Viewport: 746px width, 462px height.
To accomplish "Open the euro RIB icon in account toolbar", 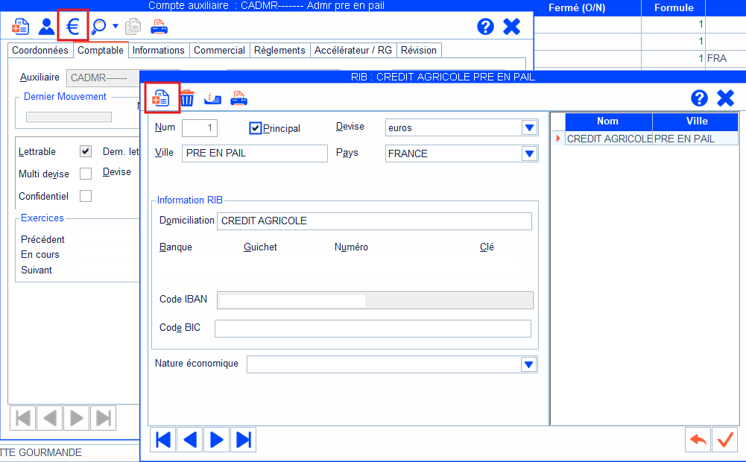I will point(73,27).
